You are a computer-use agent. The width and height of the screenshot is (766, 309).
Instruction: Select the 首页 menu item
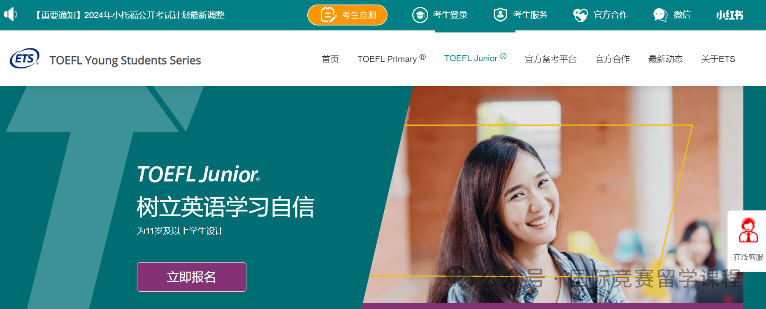pos(330,59)
